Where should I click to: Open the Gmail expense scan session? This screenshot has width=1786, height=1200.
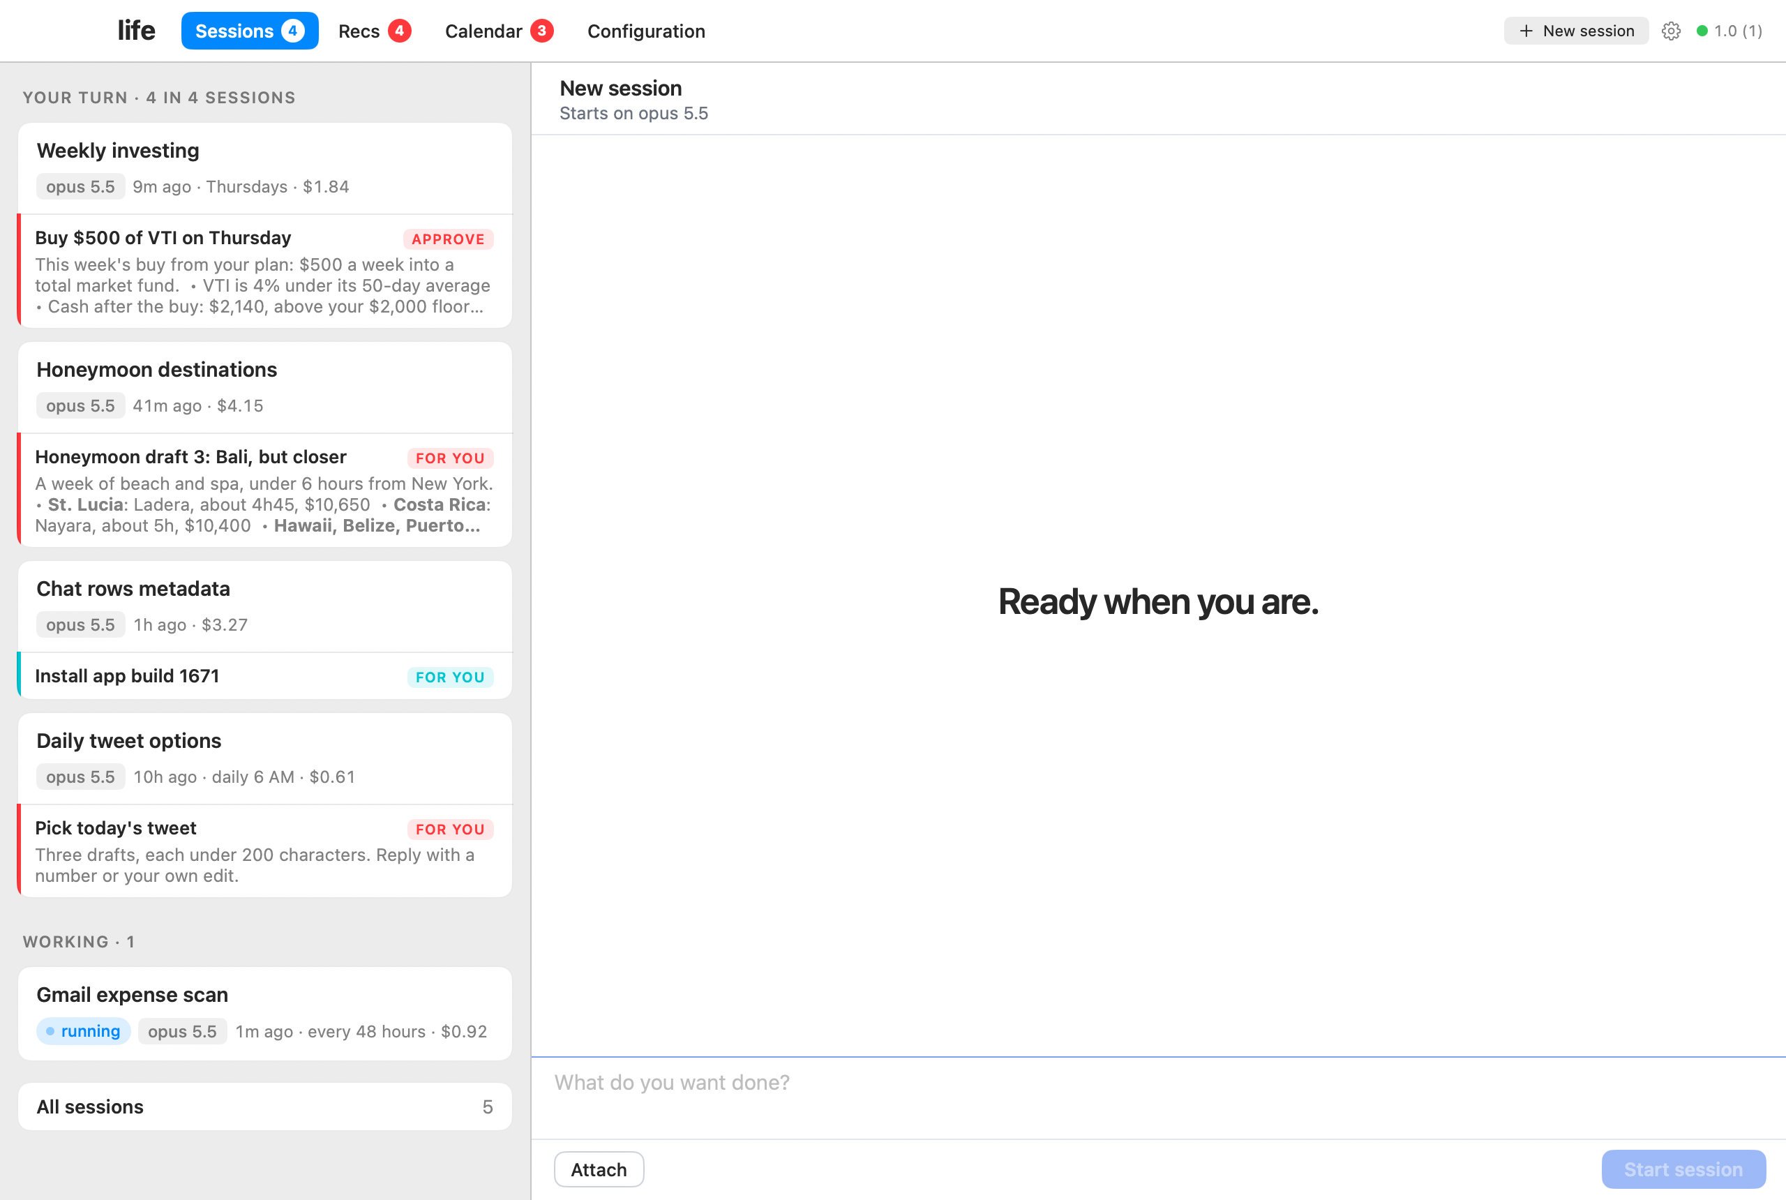click(x=265, y=1013)
